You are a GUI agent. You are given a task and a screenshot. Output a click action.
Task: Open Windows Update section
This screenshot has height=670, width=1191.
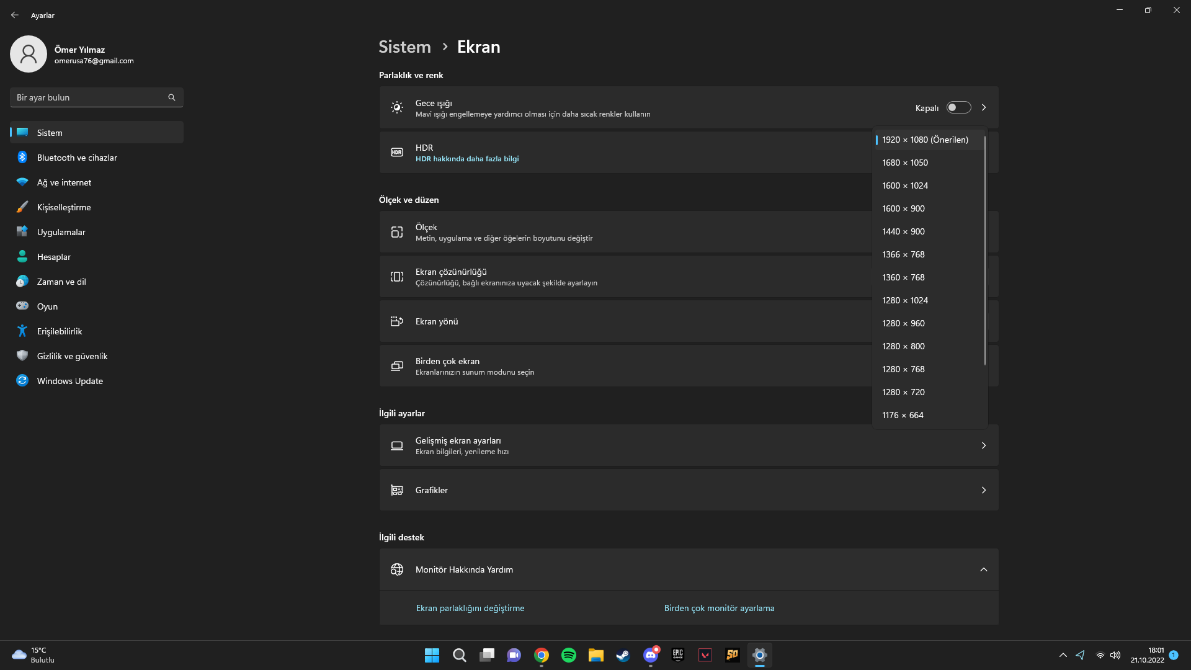[x=69, y=381]
